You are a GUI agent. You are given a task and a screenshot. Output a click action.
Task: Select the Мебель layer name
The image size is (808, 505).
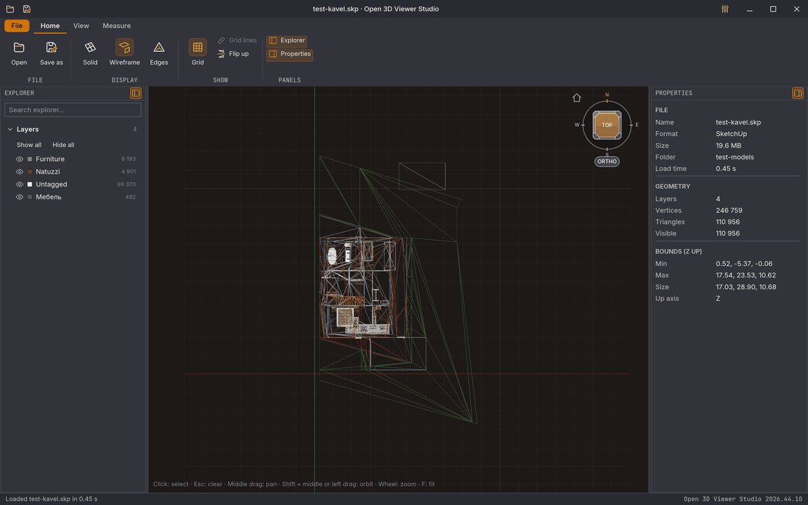click(x=48, y=197)
